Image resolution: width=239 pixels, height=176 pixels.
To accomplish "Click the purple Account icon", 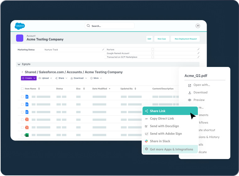I will [20, 38].
